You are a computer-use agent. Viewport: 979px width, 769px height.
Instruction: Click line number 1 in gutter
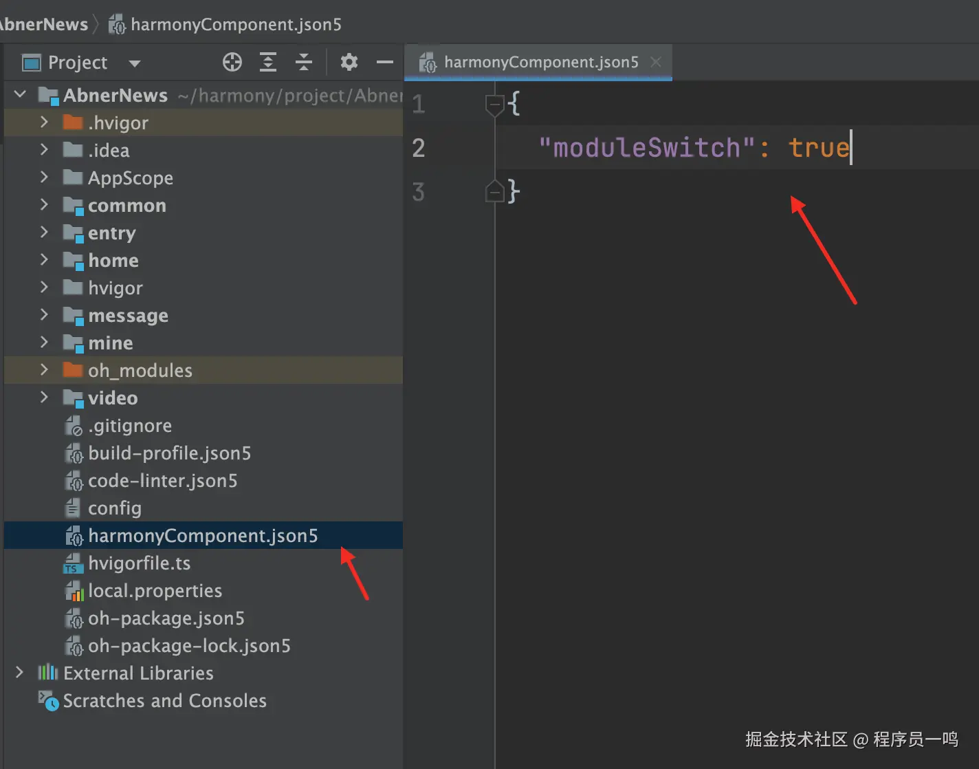pyautogui.click(x=418, y=105)
